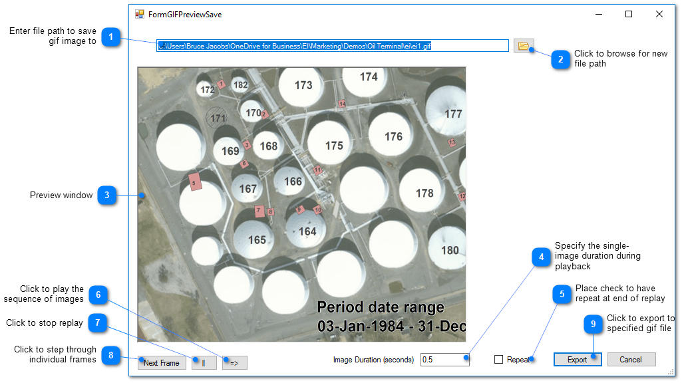This screenshot has width=682, height=383.
Task: Click the folder browse icon for file path
Action: 524,46
